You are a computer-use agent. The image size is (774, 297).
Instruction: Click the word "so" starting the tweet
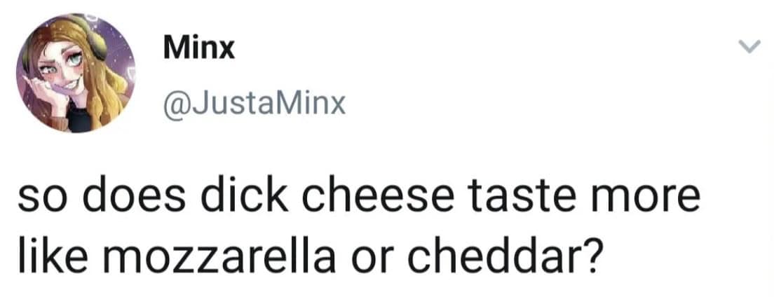pos(39,198)
